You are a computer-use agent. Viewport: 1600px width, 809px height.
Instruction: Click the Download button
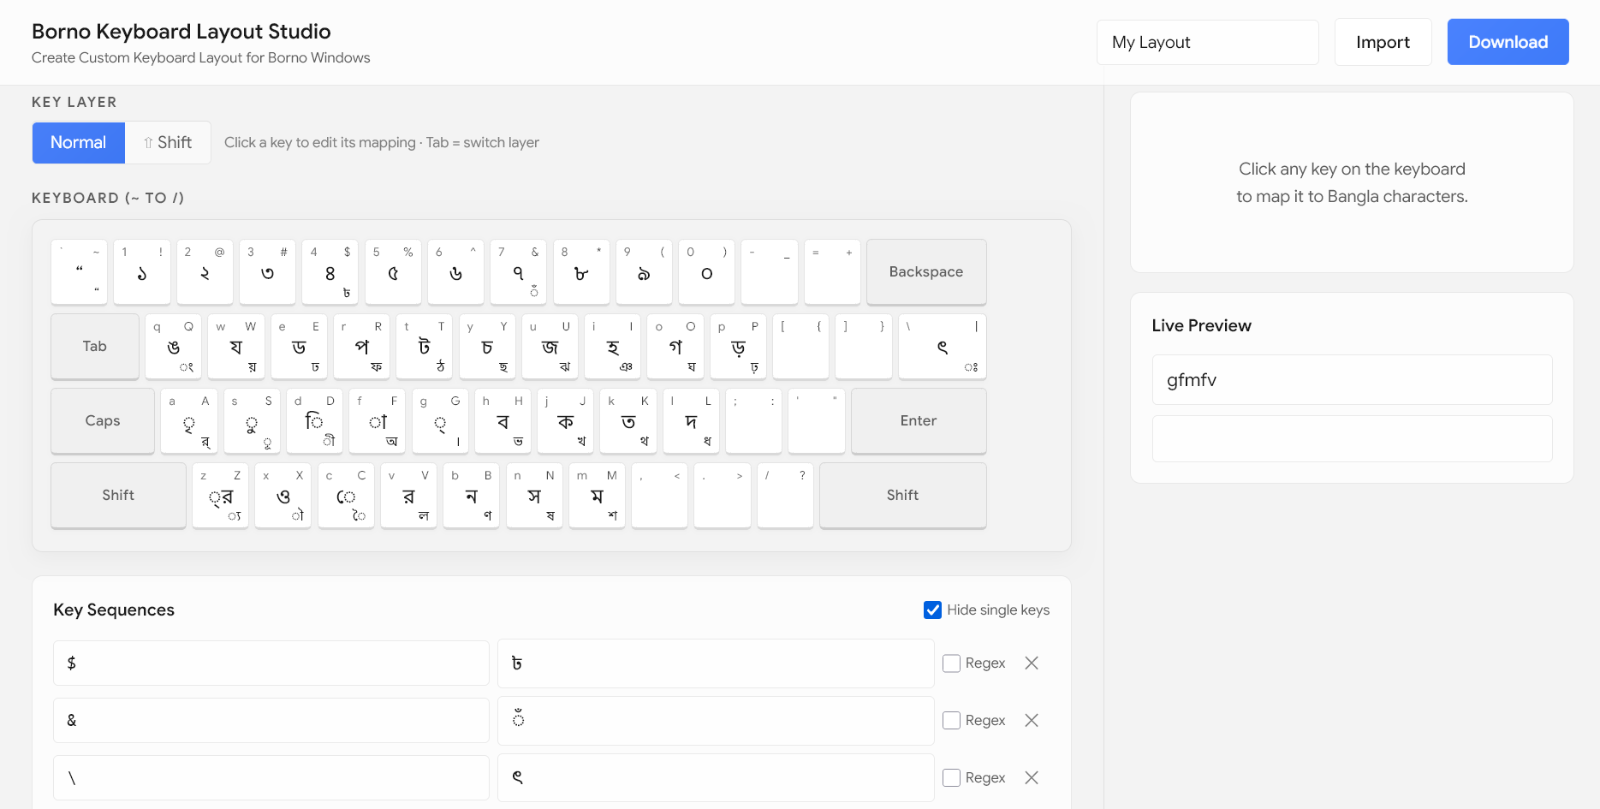click(1508, 42)
